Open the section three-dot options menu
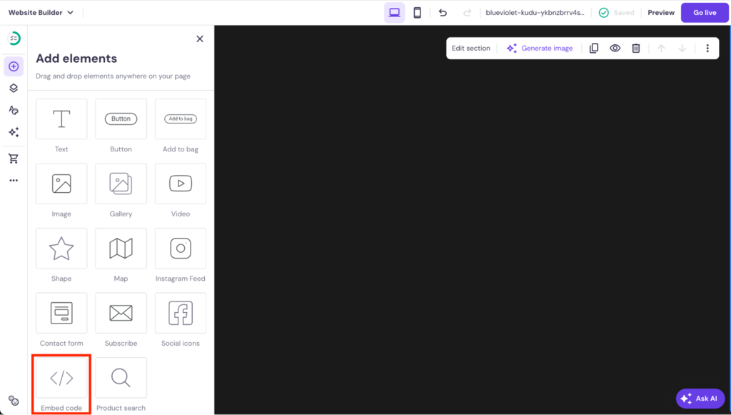 707,48
